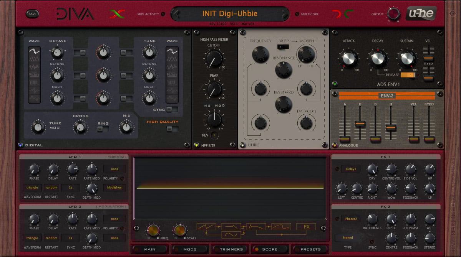Open UHBIE filter module selector icon

(x=242, y=145)
